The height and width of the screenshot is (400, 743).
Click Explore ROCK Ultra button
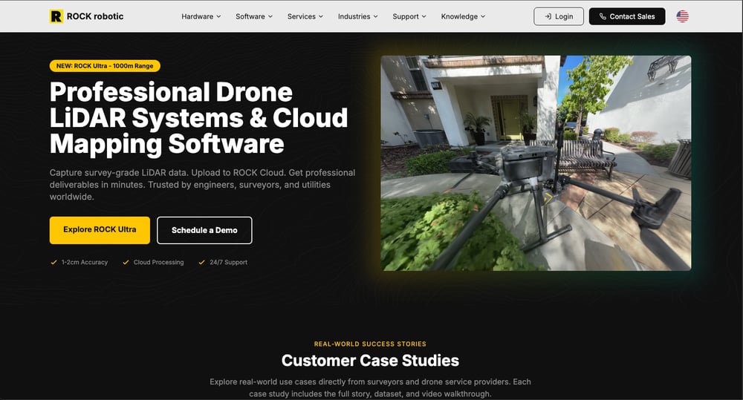(x=100, y=230)
